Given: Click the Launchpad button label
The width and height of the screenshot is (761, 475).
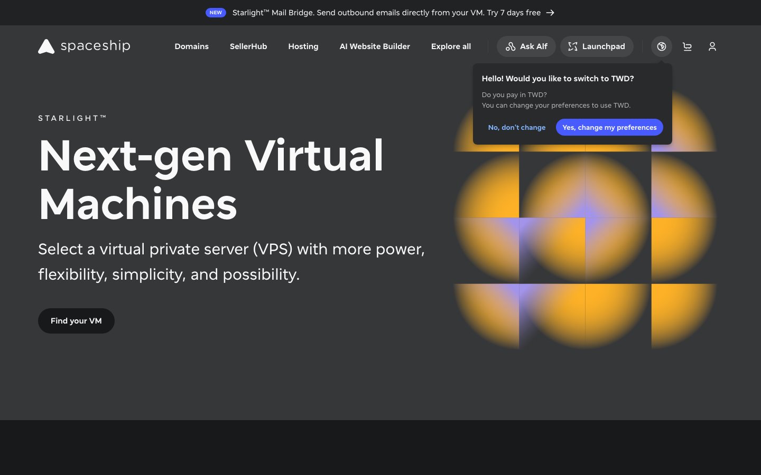Looking at the screenshot, I should (604, 46).
